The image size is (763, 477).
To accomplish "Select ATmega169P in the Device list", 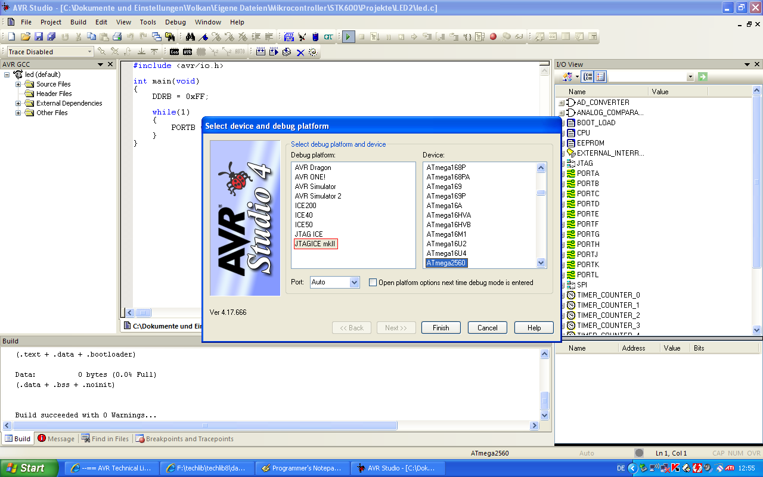I will point(446,196).
